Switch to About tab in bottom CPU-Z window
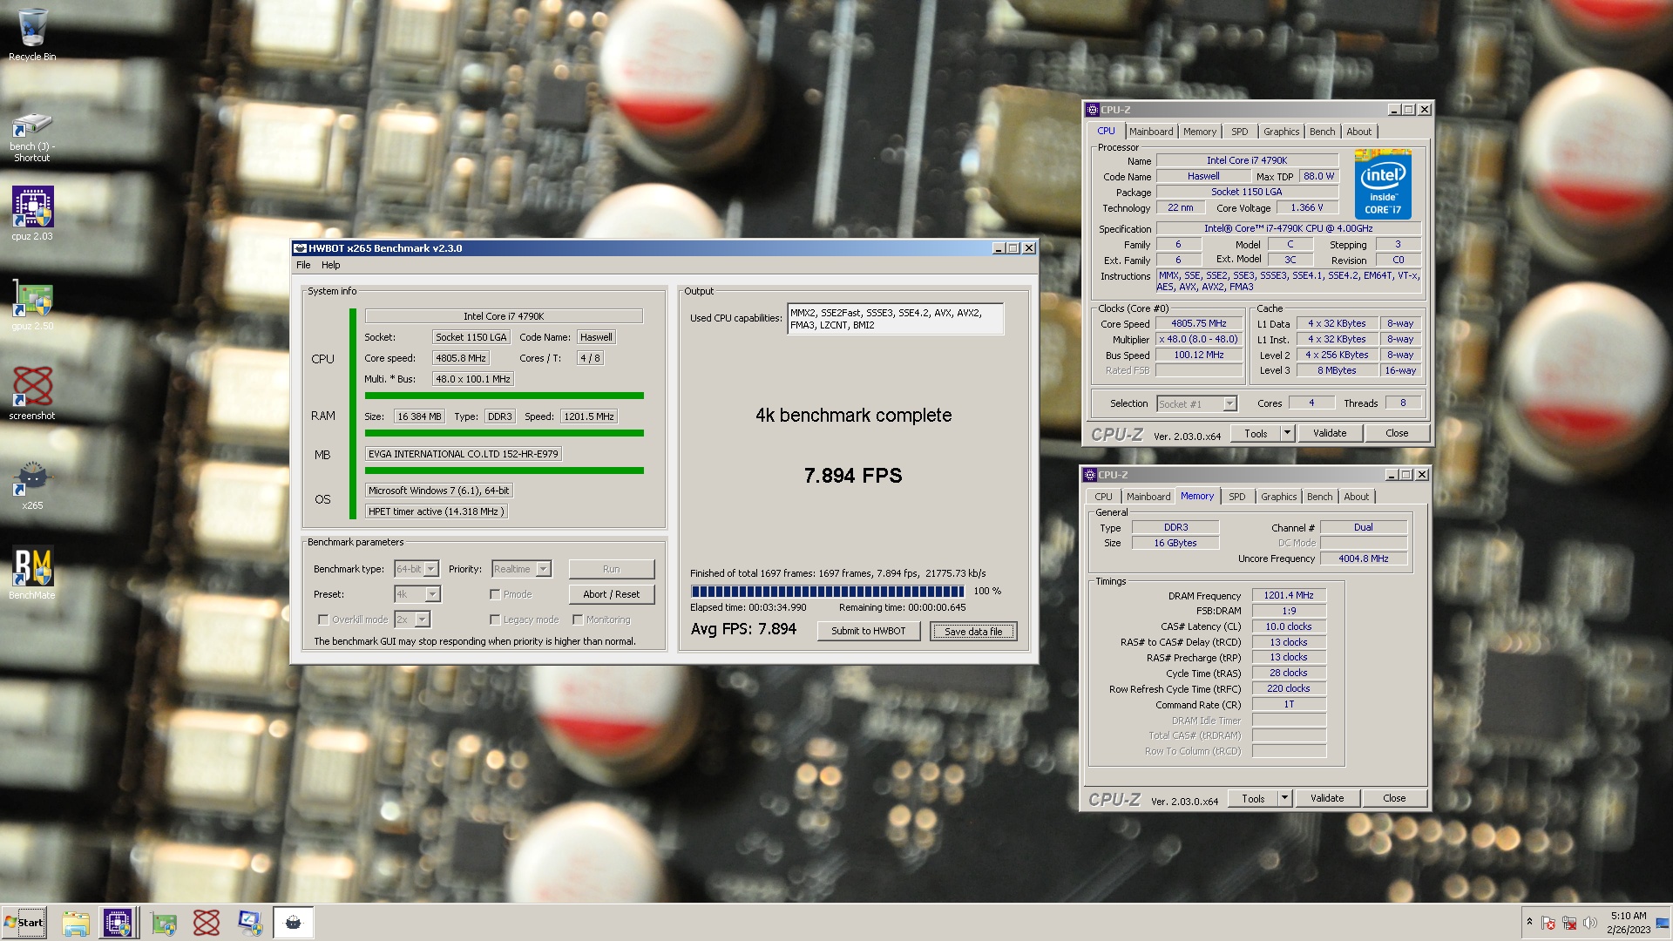 1356,497
